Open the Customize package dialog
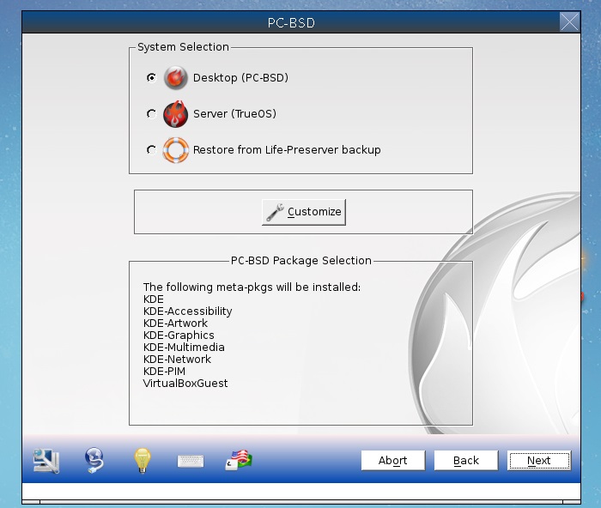The width and height of the screenshot is (601, 508). coord(304,212)
